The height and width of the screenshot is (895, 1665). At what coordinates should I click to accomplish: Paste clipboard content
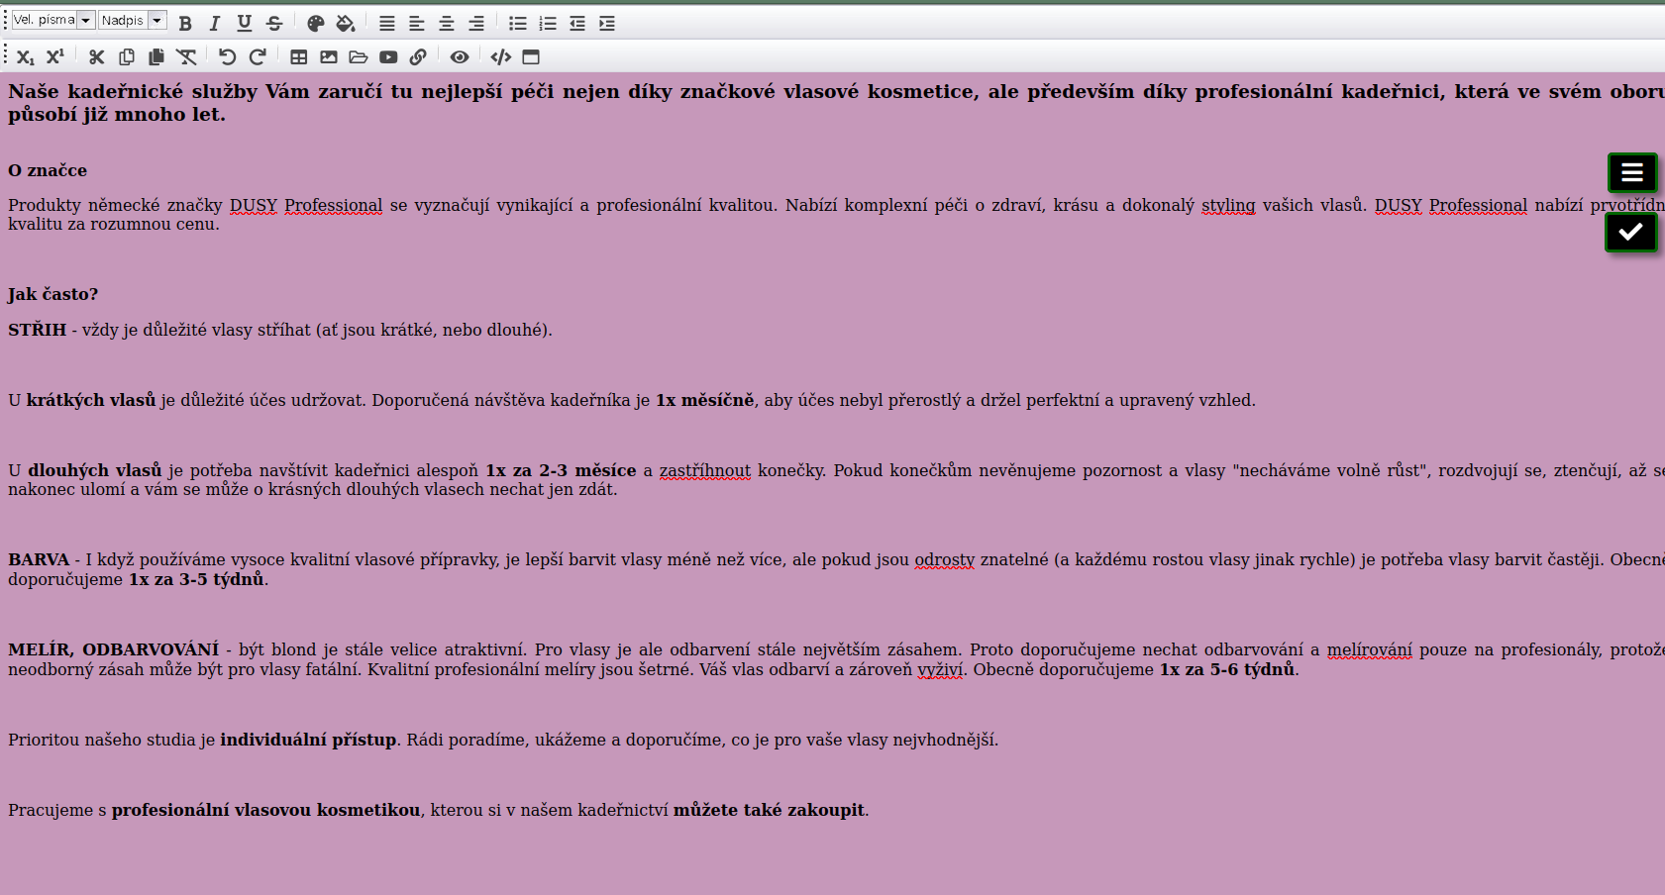[x=156, y=57]
